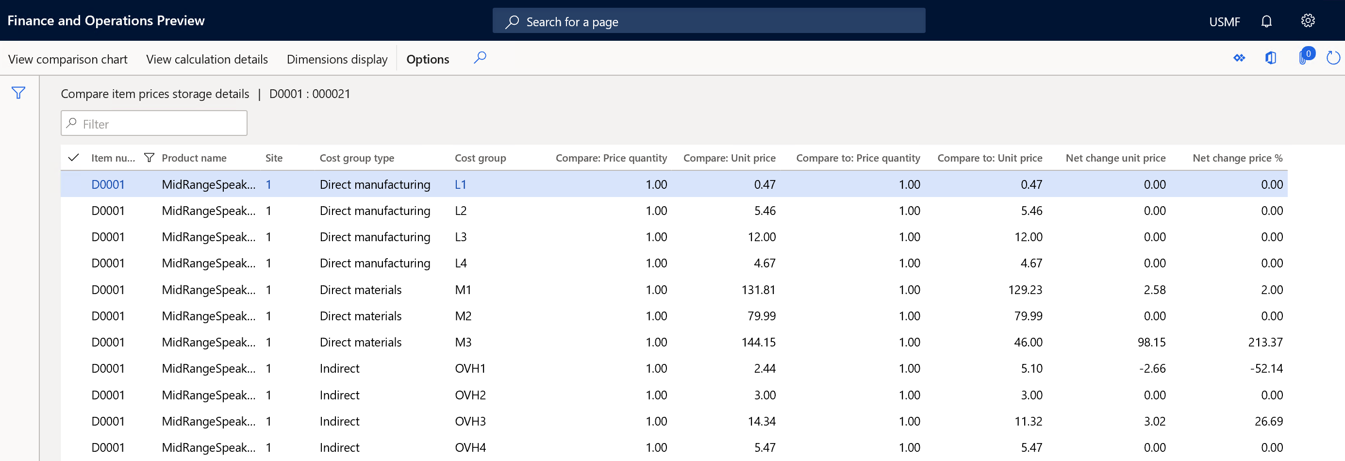Click the Search for a page box
Image resolution: width=1345 pixels, height=461 pixels.
click(709, 21)
